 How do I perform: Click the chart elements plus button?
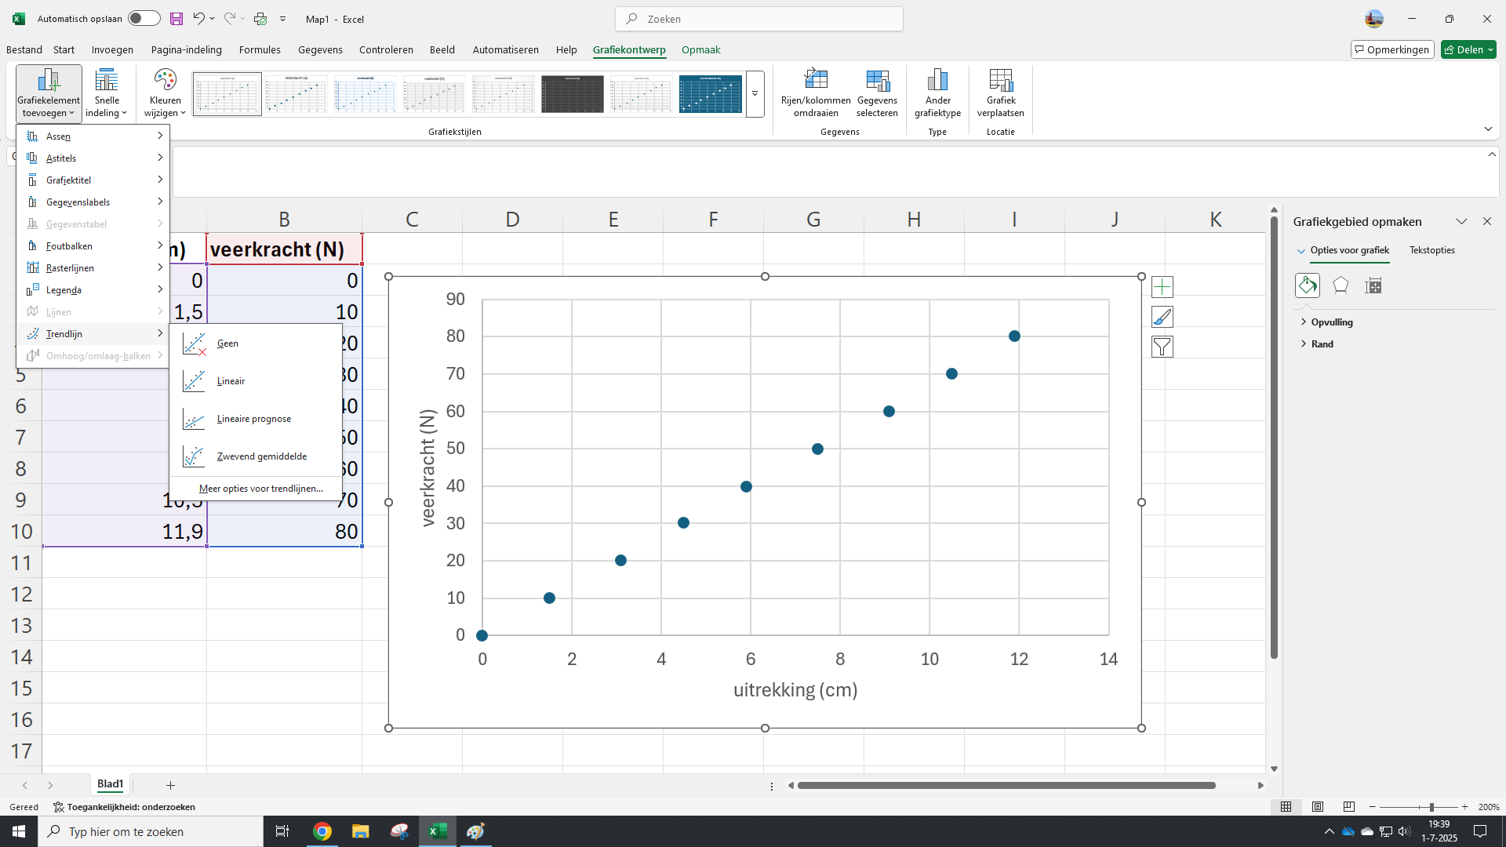coord(1162,287)
